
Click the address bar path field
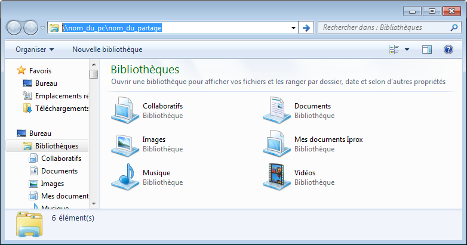click(179, 27)
